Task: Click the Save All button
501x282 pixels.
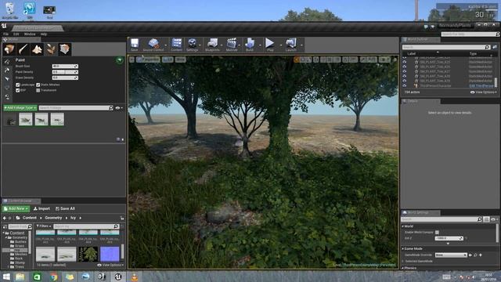Action: [x=65, y=209]
